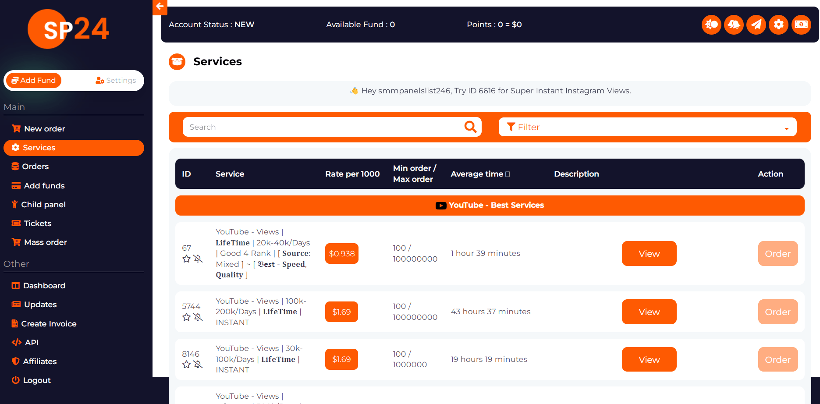This screenshot has width=820, height=404.
Task: Click the money icon in the top bar
Action: coord(801,25)
